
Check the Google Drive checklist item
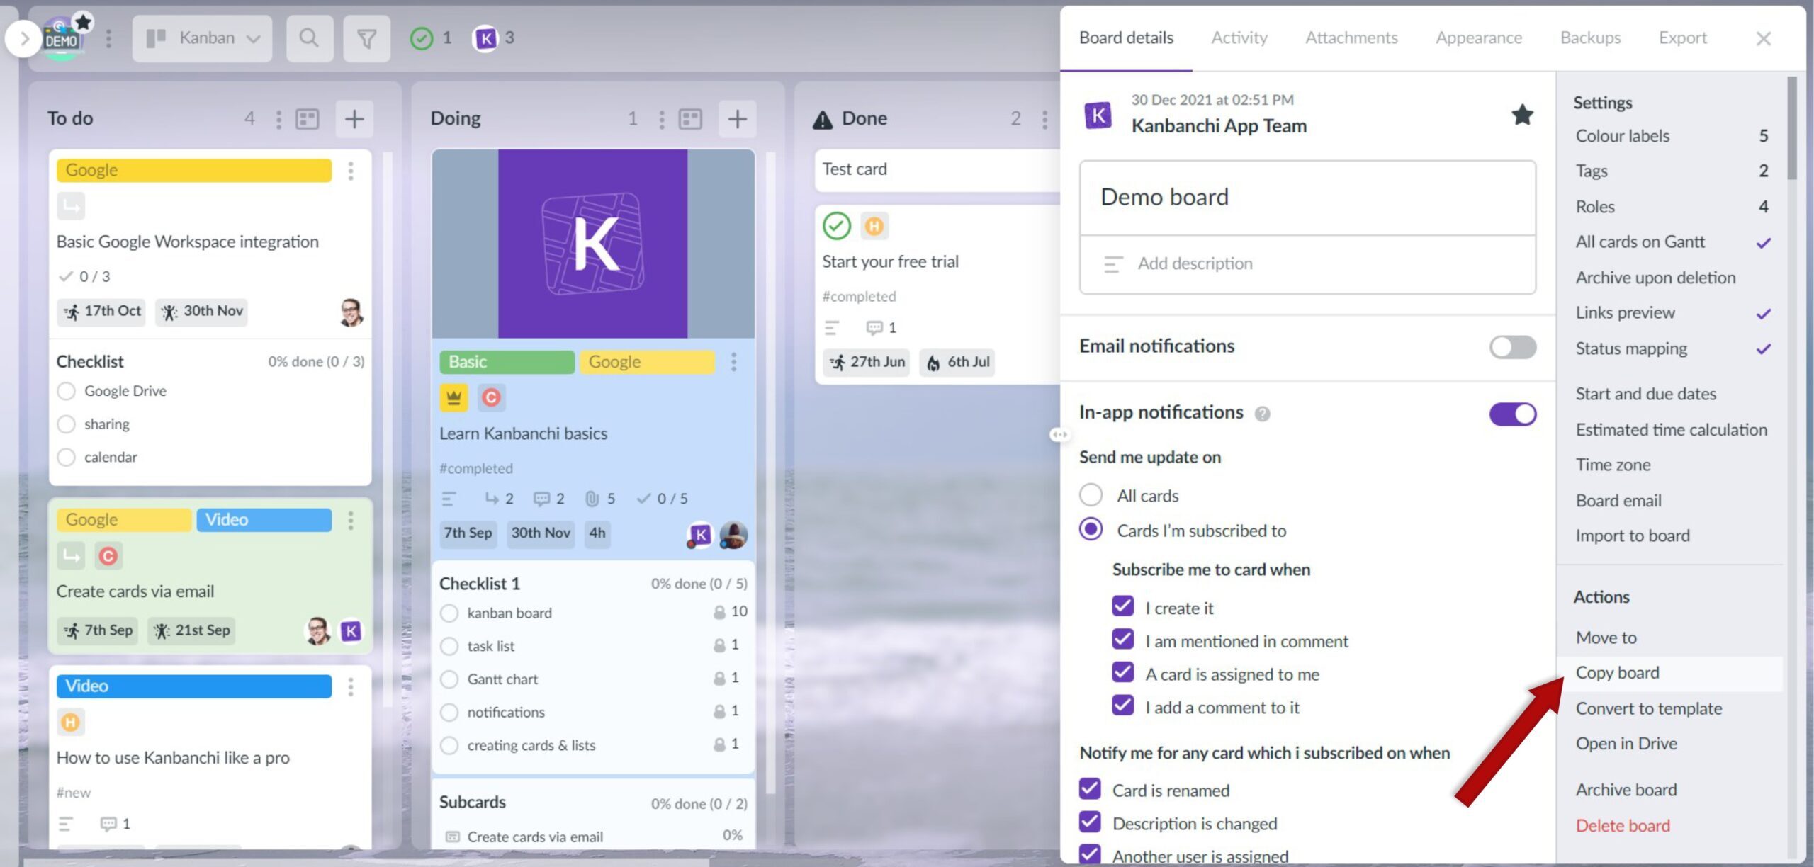point(66,391)
